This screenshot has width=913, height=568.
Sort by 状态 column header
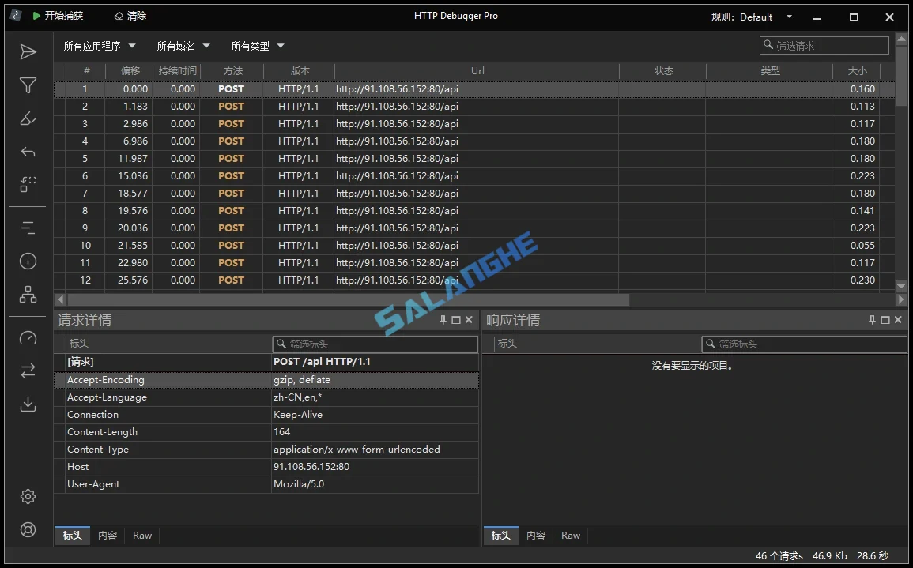pyautogui.click(x=663, y=71)
